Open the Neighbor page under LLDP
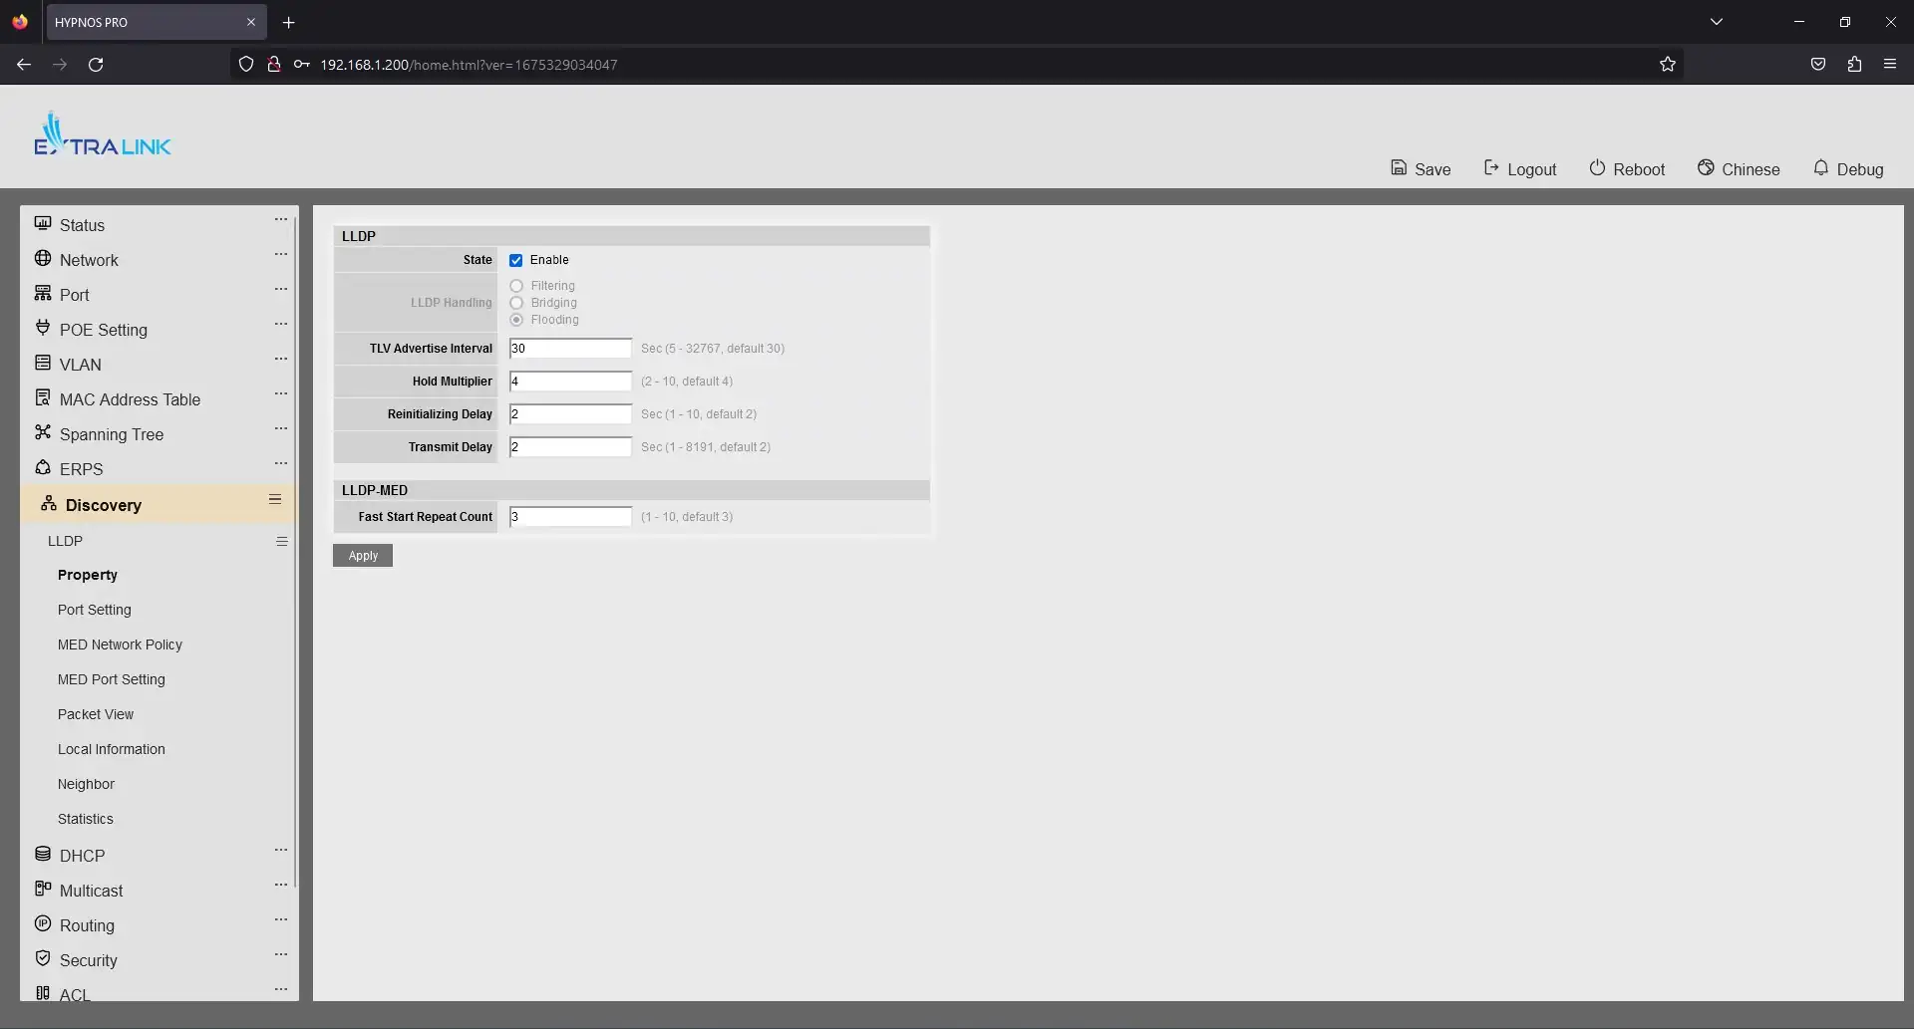Image resolution: width=1914 pixels, height=1029 pixels. coord(86,784)
